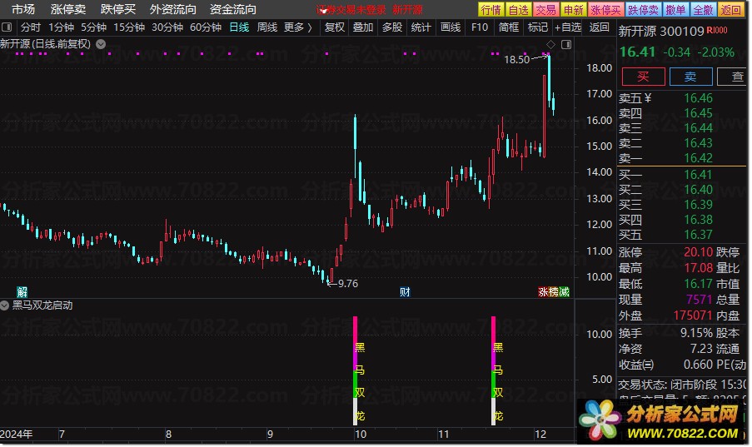This screenshot has height=447, width=752.
Task: Collapse the 黑马双龙启动 indicator arrow
Action: [5, 305]
